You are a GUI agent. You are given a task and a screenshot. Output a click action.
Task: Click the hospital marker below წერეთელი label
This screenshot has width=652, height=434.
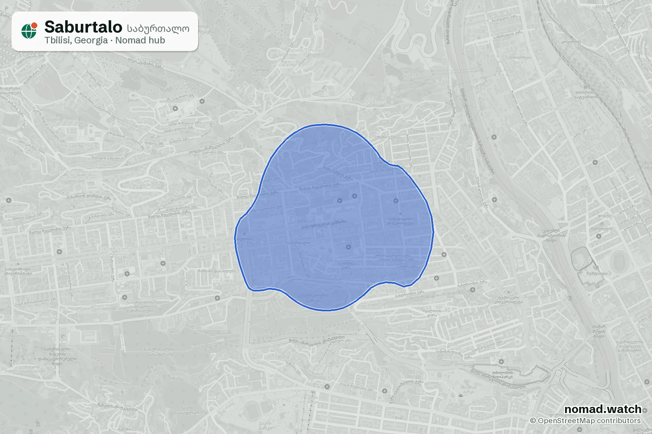point(599,236)
